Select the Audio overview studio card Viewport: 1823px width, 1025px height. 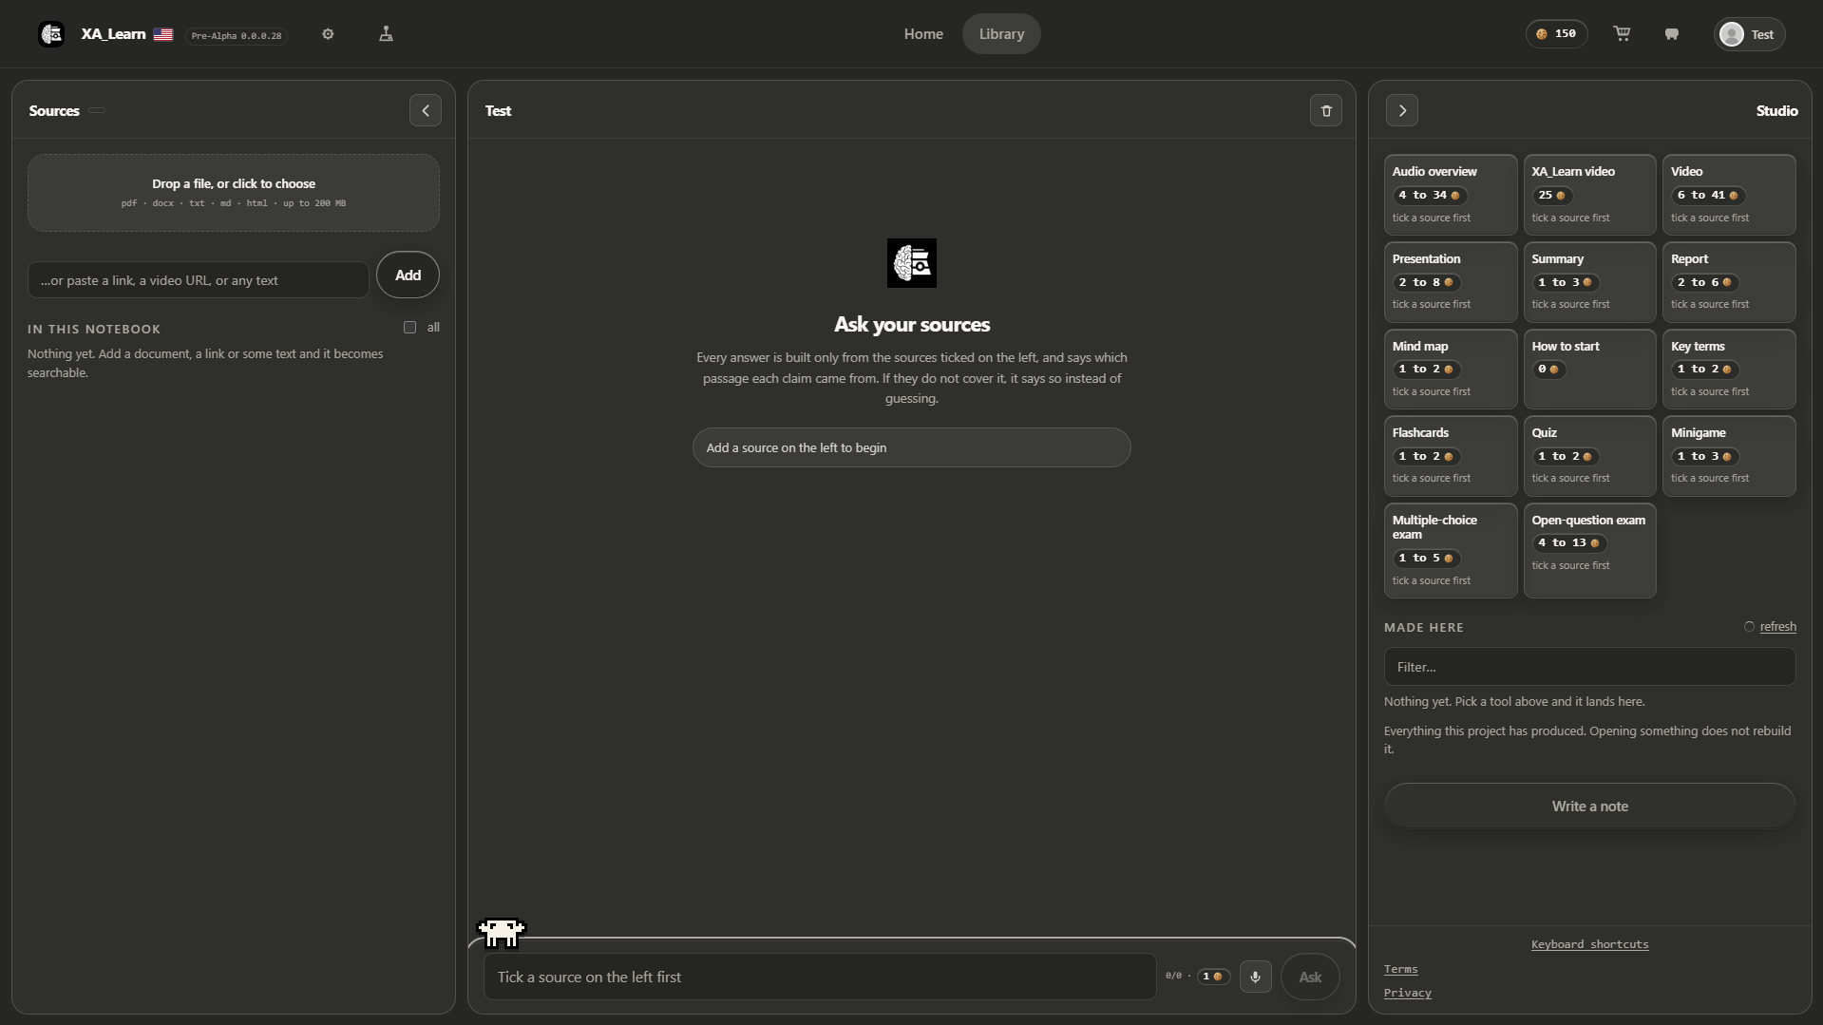click(1451, 195)
